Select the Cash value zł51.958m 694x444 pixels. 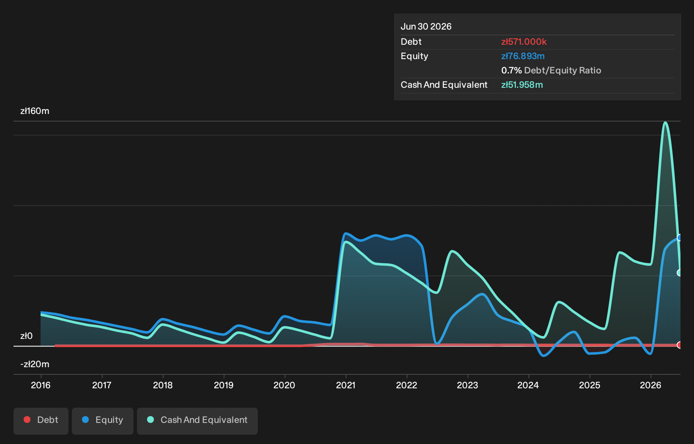tap(522, 85)
